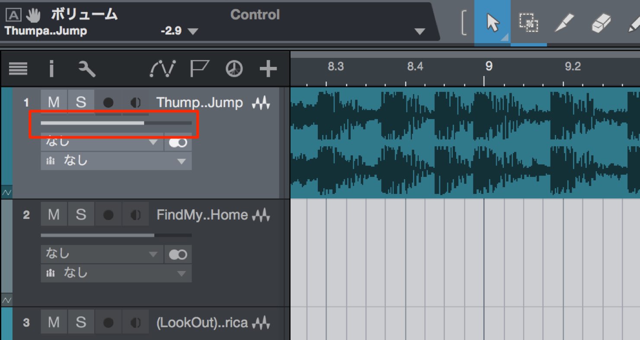Select the Range tool

click(528, 22)
